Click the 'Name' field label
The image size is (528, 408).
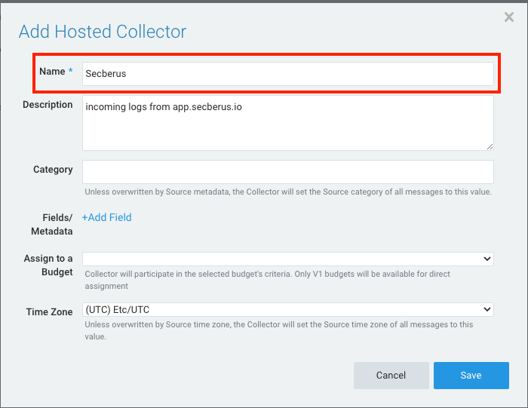(x=52, y=72)
